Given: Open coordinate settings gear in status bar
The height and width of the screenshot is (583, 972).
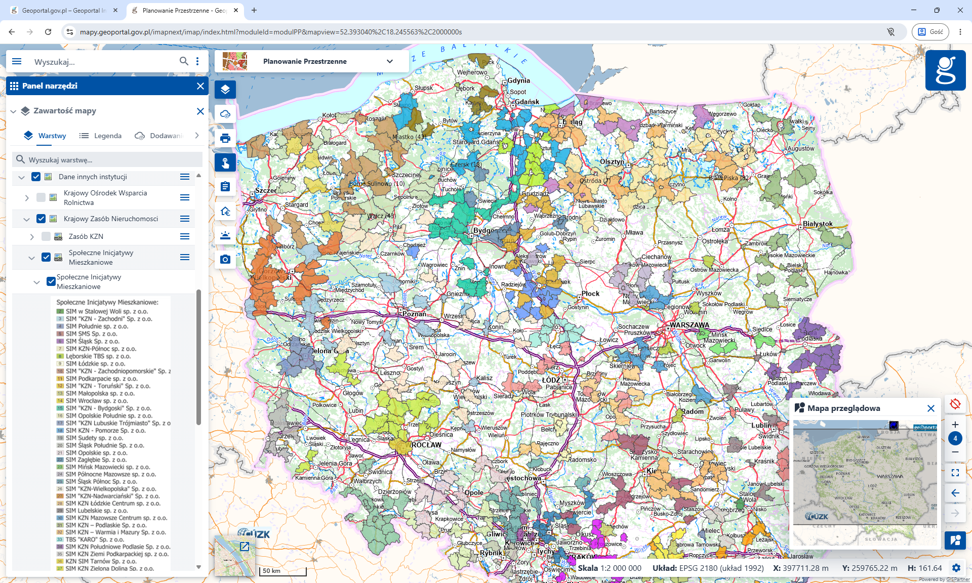Looking at the screenshot, I should point(956,568).
